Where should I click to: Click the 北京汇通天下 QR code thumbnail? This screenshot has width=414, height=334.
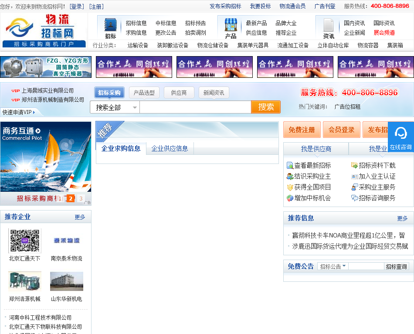click(x=25, y=241)
